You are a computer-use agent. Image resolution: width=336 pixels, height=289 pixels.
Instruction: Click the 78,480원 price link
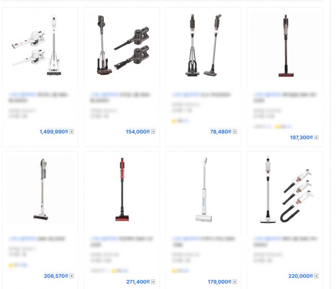220,131
